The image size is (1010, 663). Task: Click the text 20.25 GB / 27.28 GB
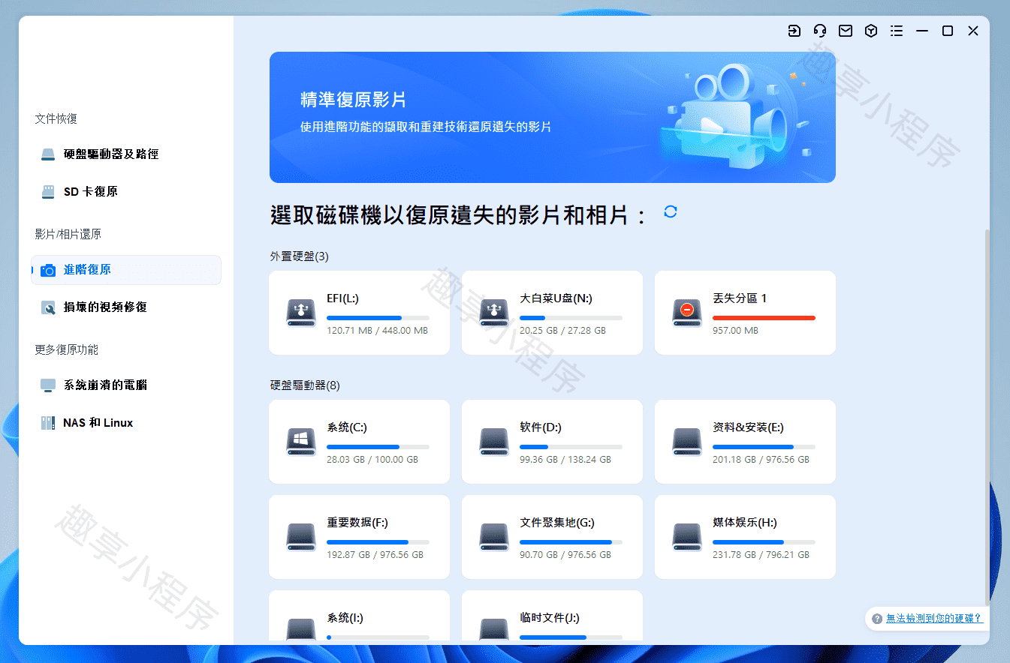562,331
